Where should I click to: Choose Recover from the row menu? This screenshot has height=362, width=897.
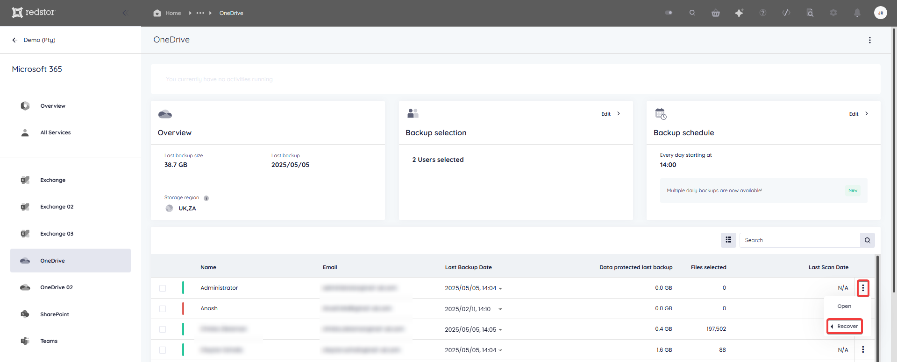pyautogui.click(x=845, y=326)
